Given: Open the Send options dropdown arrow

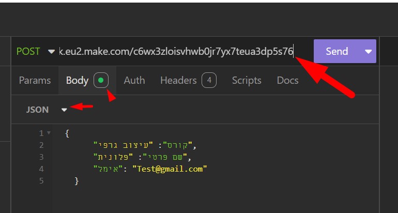Looking at the screenshot, I should pos(369,52).
